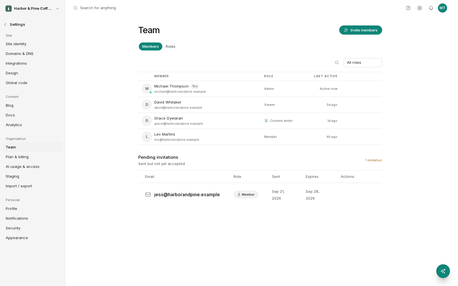Open Site identity settings

[33, 44]
